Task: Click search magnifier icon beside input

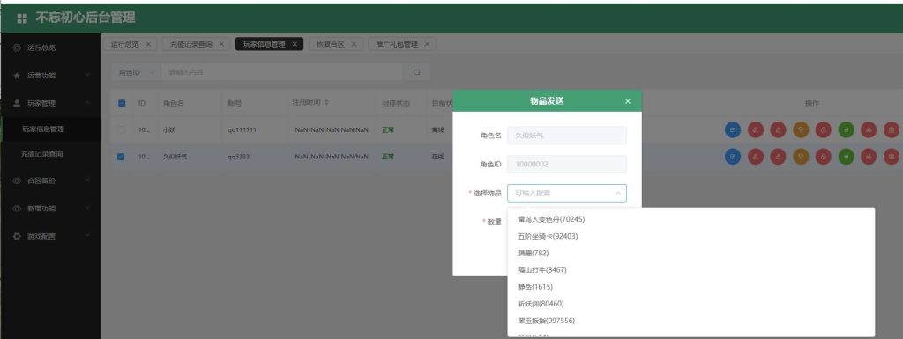Action: coord(417,72)
